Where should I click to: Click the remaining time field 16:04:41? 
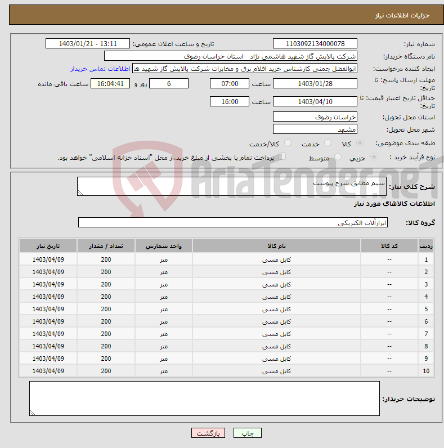110,83
